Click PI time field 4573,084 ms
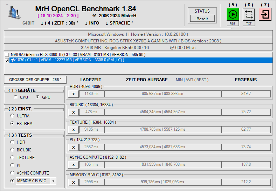The width and height of the screenshot is (276, 191). click(x=163, y=147)
